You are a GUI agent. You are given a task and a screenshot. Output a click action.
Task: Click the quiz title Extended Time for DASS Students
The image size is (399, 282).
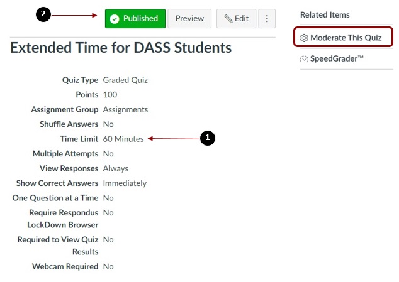click(121, 48)
